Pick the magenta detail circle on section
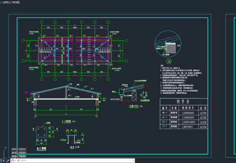The height and width of the screenshot is (163, 236). (x=34, y=94)
